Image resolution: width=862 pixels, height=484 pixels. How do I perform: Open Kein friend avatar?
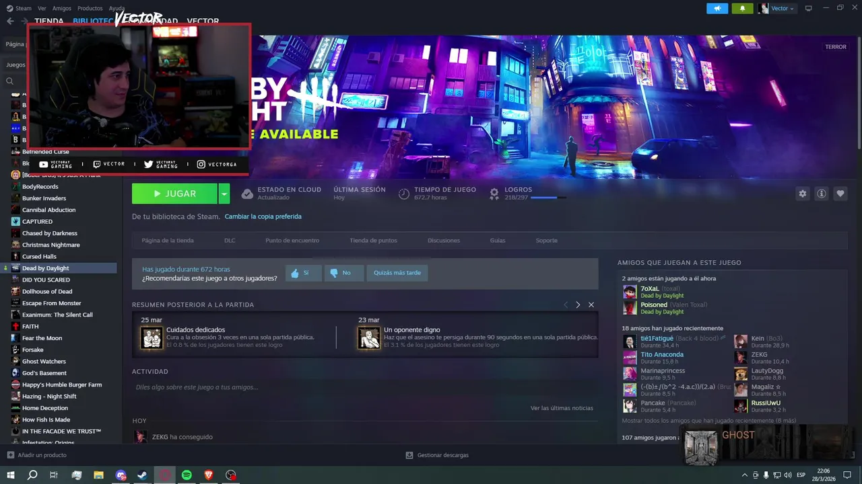coord(741,341)
